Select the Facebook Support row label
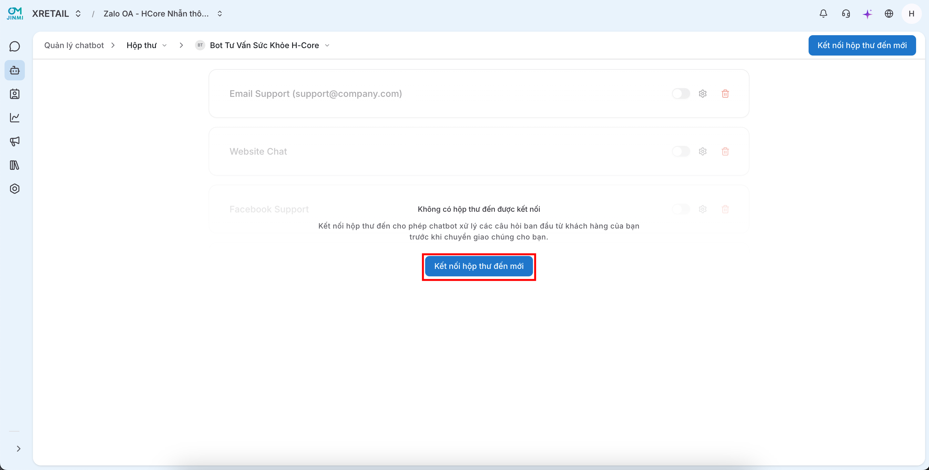 point(269,209)
